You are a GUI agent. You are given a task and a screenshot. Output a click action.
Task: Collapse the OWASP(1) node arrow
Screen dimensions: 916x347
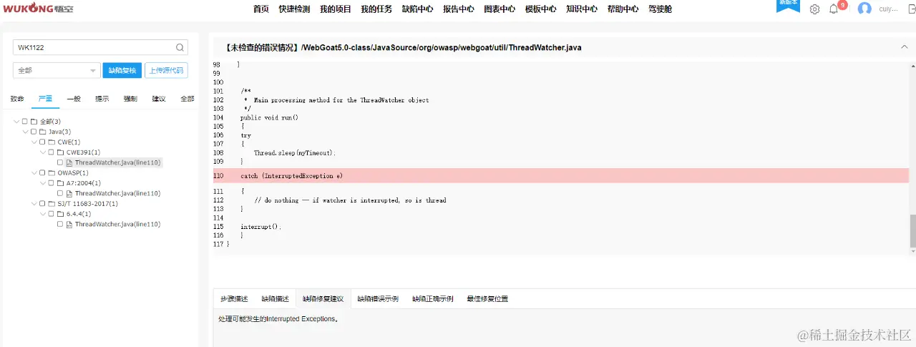coord(34,172)
